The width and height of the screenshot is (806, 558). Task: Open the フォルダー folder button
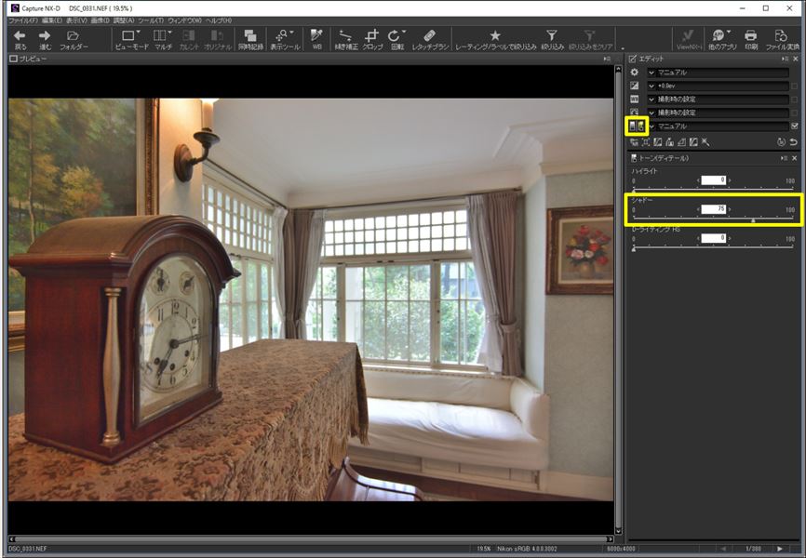(x=74, y=39)
